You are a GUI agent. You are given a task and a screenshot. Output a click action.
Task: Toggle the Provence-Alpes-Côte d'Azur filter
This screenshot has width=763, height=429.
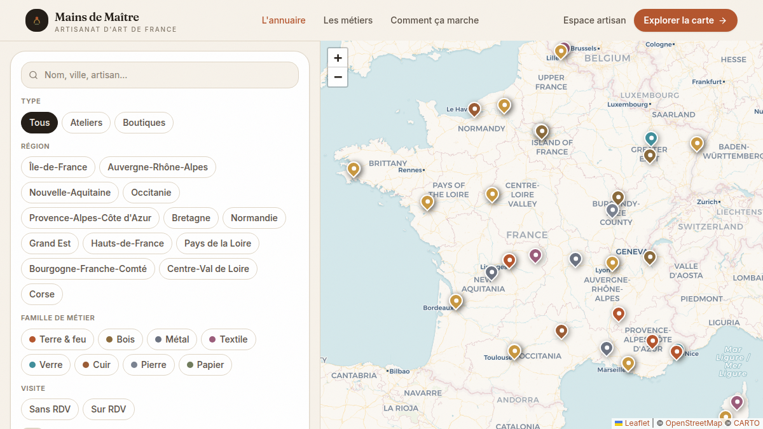pyautogui.click(x=90, y=218)
